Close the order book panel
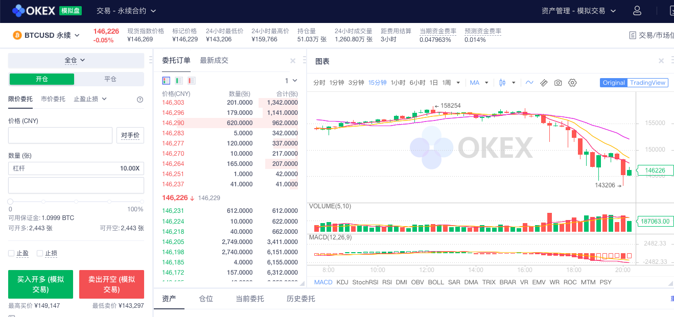This screenshot has height=317, width=674. point(293,61)
